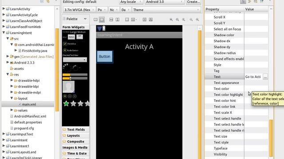The width and height of the screenshot is (284, 159).
Task: Pick the horizontal ProgressBar widget in palette
Action: point(75,75)
